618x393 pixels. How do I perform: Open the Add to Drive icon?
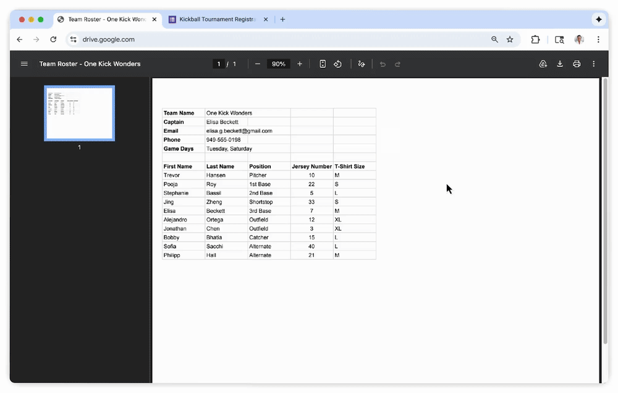pos(543,64)
